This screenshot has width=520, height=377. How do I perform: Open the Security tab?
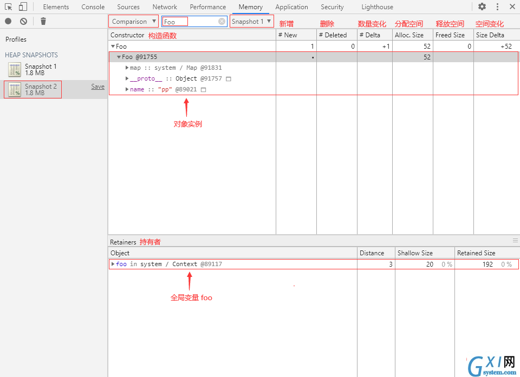(332, 6)
